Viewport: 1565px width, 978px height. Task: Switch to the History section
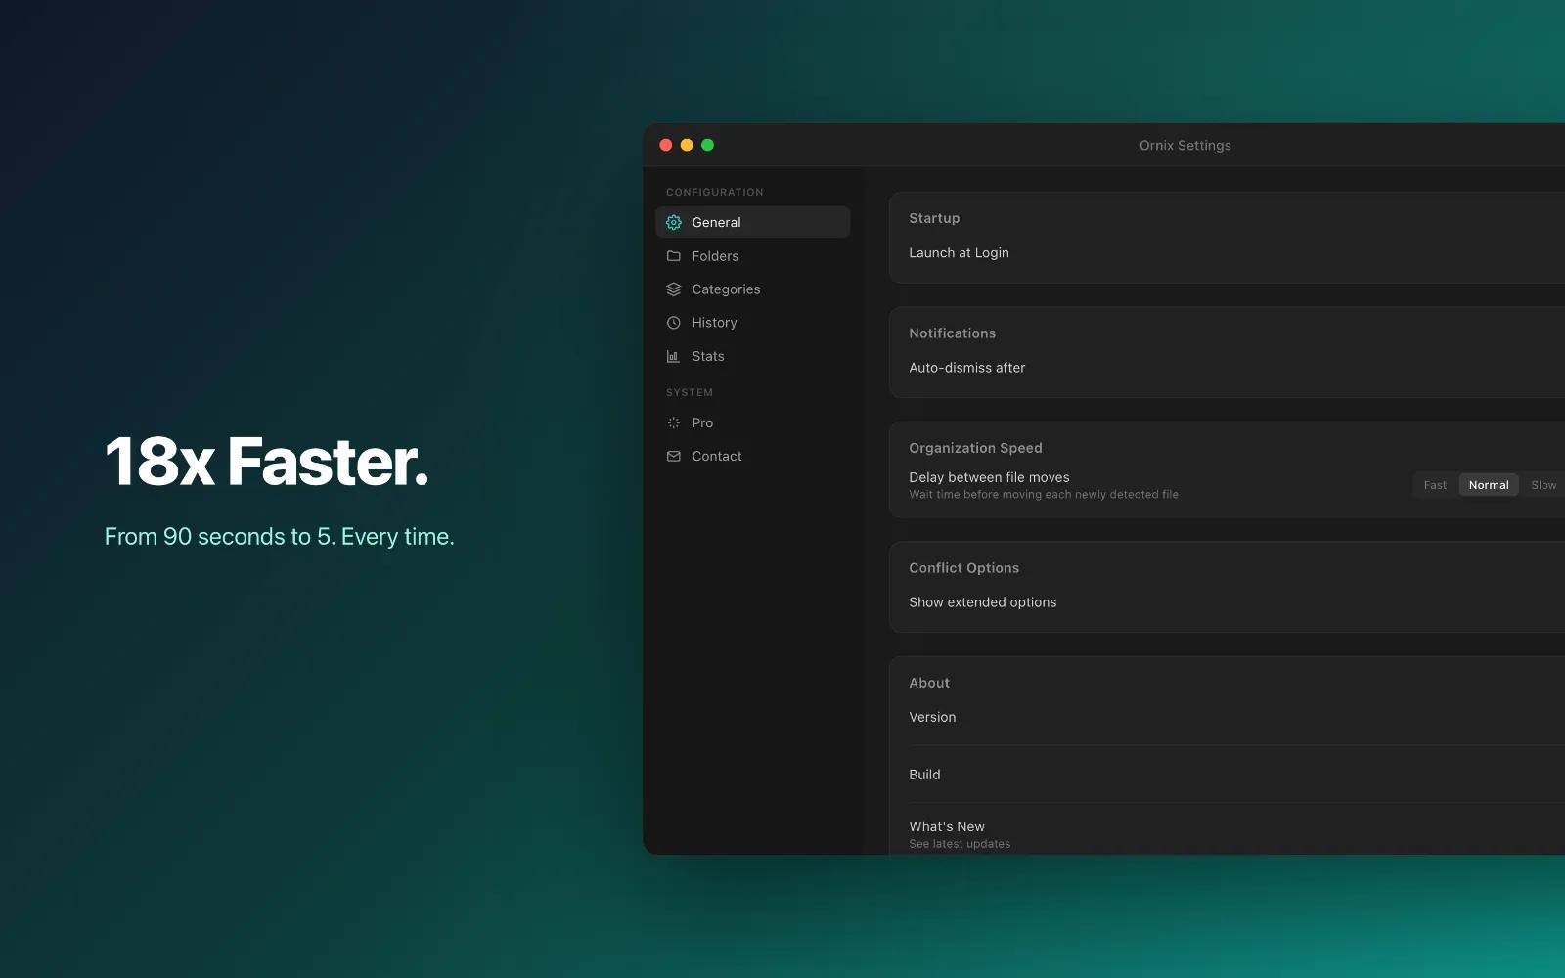click(x=752, y=323)
